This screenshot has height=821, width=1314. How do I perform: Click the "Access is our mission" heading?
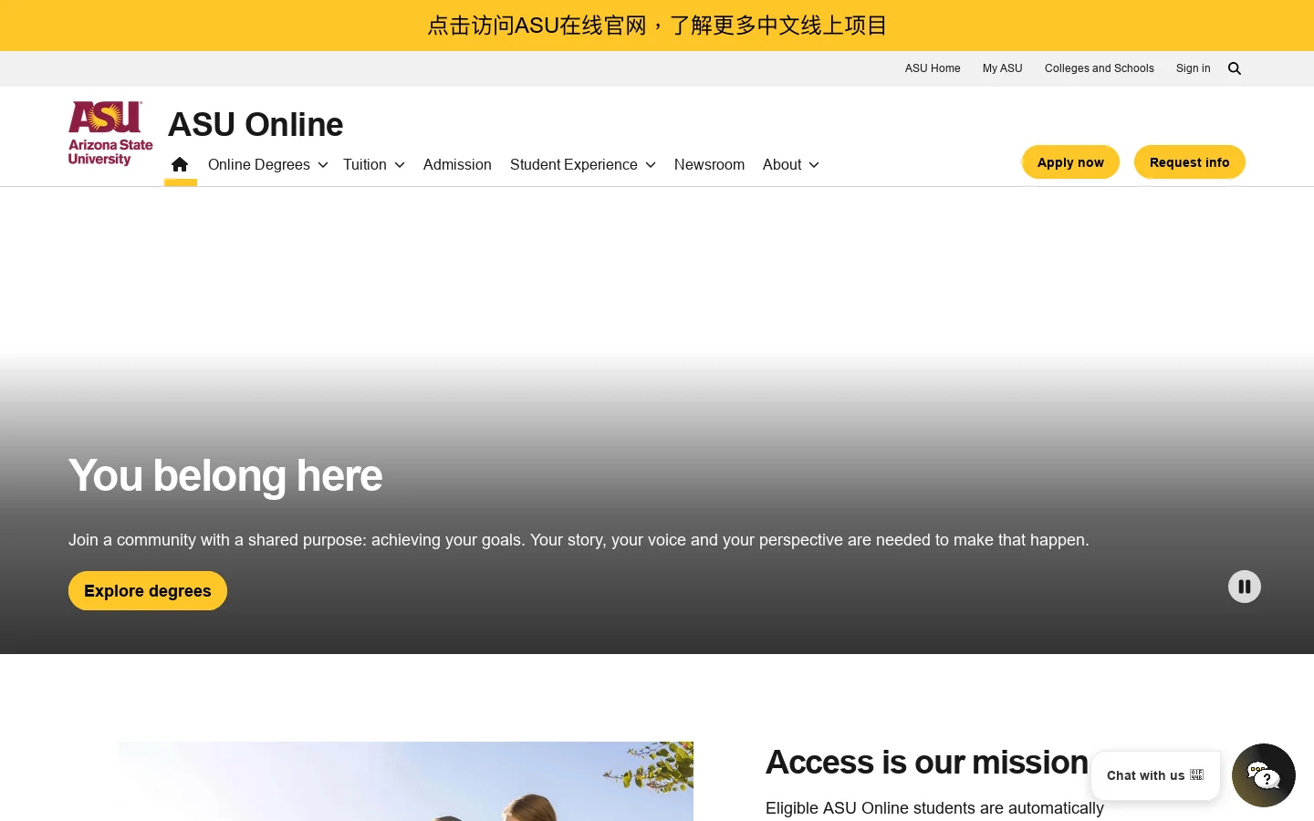[x=927, y=762]
